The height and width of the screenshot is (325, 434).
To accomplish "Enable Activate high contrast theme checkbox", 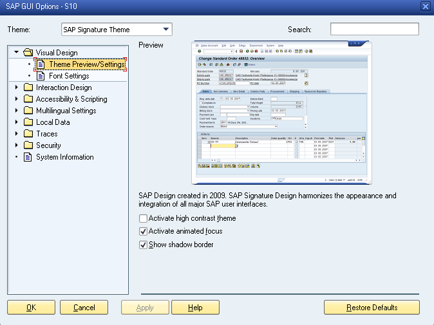I will click(143, 219).
